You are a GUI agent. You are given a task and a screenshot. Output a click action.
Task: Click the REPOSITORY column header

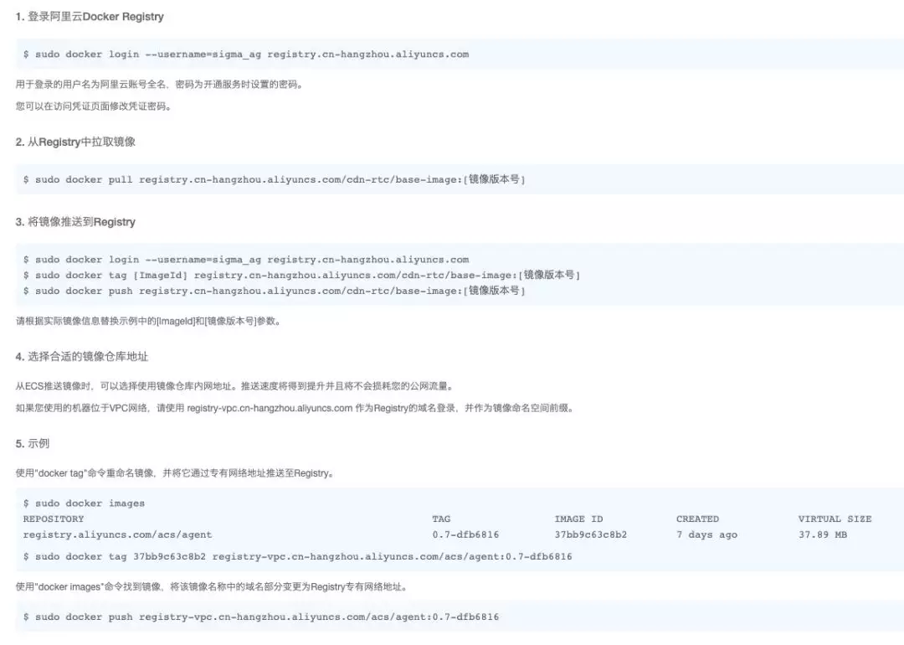(54, 519)
